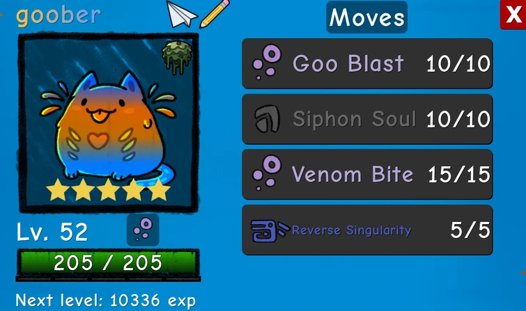
Task: Click the goober name label
Action: pos(59,16)
